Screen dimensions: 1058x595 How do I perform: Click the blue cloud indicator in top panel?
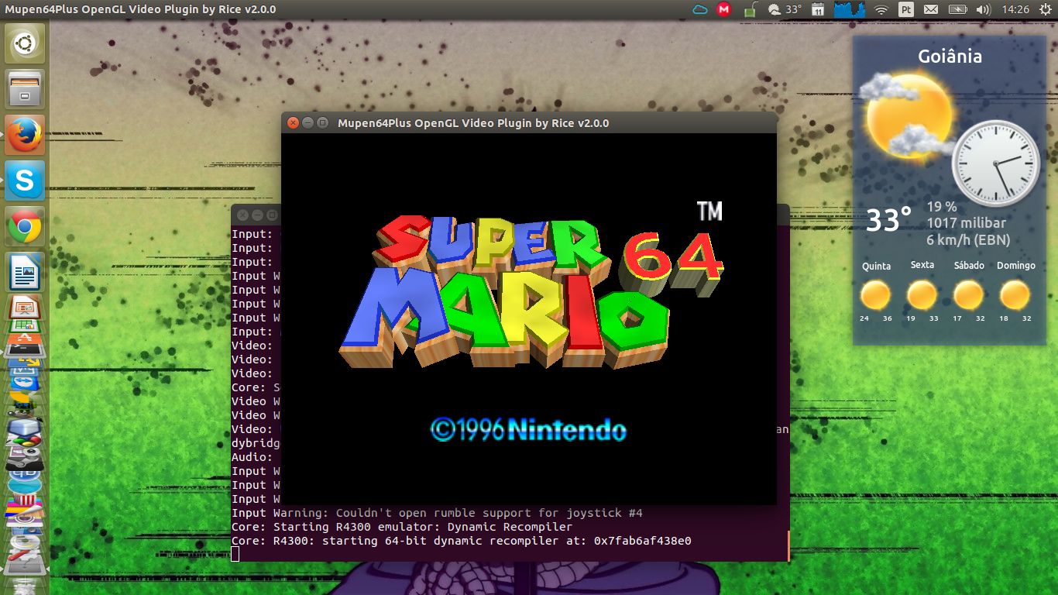coord(700,9)
